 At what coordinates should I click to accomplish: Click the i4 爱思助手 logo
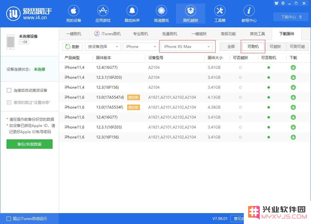[29, 14]
